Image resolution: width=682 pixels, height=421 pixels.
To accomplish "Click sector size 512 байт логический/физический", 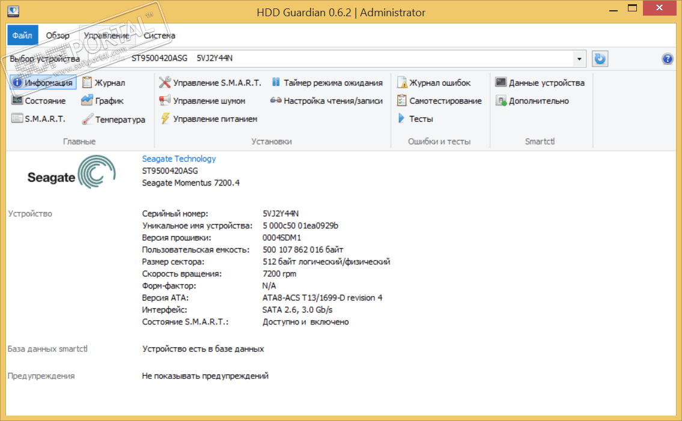I will pyautogui.click(x=326, y=262).
